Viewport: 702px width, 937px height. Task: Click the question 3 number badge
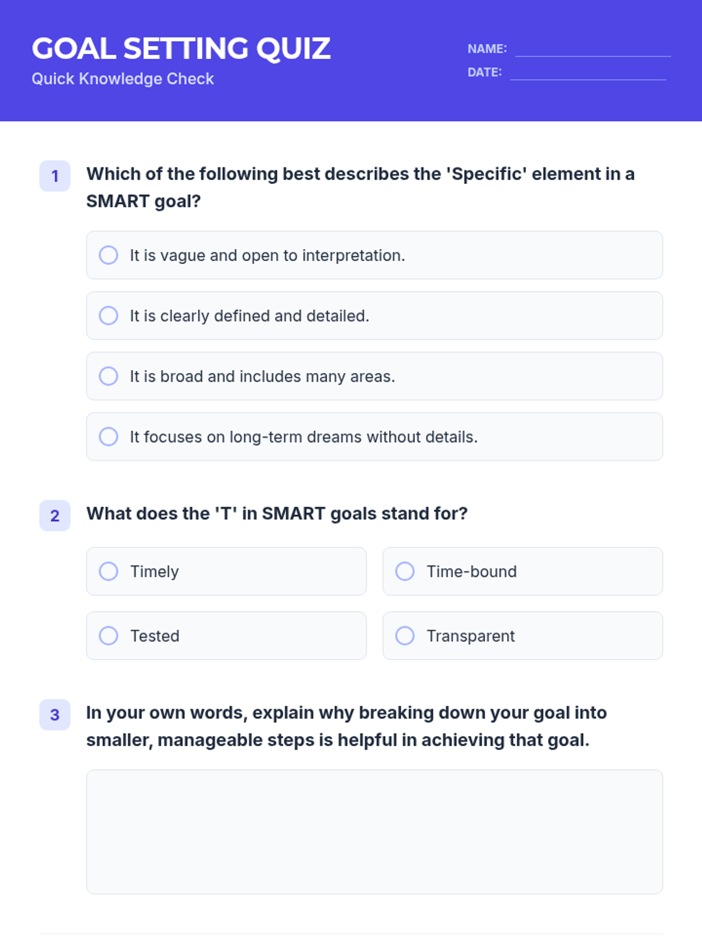pyautogui.click(x=55, y=714)
